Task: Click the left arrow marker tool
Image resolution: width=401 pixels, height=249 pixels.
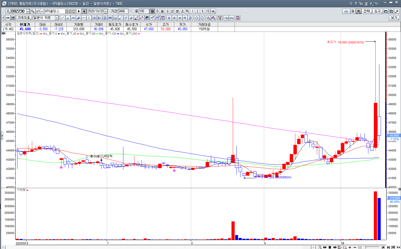Action: 180,18
